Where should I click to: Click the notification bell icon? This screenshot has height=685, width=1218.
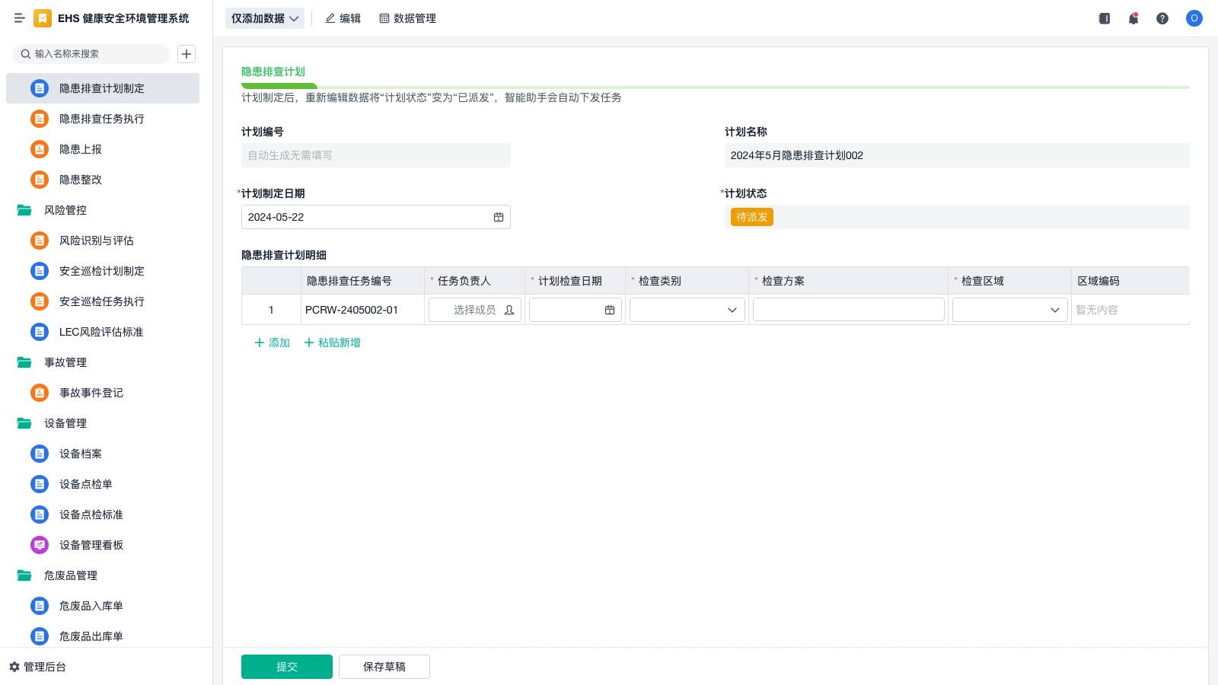pyautogui.click(x=1134, y=18)
